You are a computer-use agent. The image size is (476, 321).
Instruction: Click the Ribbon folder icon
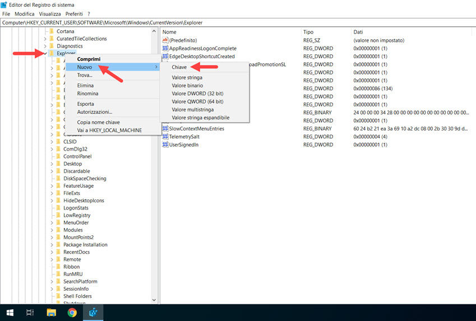(x=58, y=267)
